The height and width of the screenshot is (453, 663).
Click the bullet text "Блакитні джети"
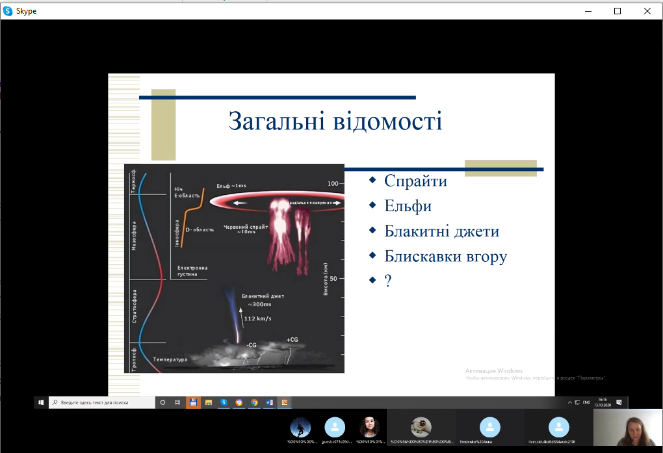point(442,231)
